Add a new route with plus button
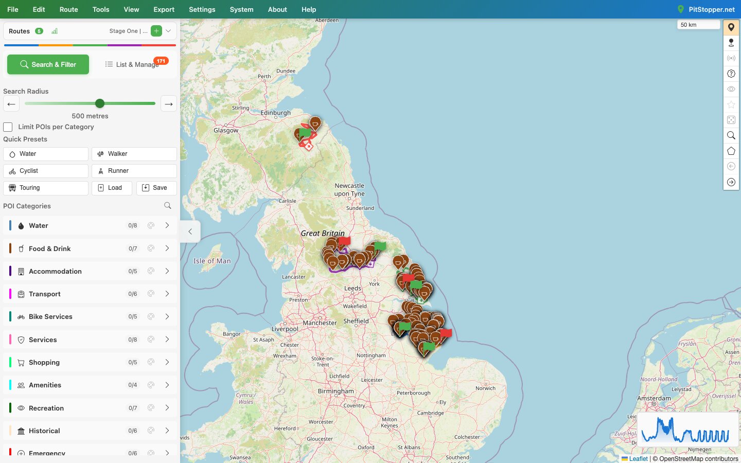This screenshot has width=741, height=463. (x=156, y=31)
